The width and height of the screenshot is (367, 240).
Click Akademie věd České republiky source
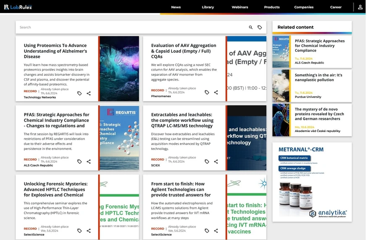pos(317,131)
